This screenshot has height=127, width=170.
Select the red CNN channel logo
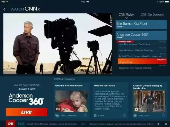pos(11,124)
